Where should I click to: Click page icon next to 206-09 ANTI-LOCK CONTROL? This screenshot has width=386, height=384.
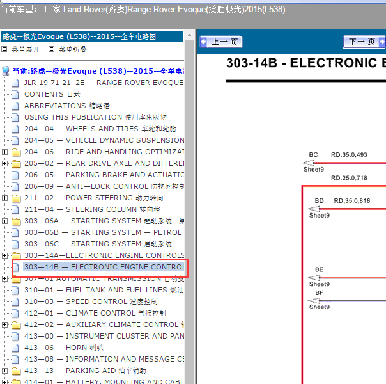[15, 187]
